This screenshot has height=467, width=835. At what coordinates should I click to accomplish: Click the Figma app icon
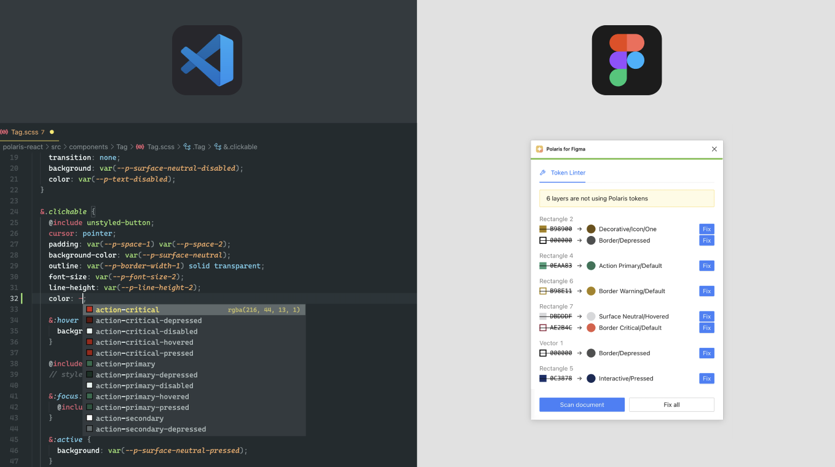(627, 60)
